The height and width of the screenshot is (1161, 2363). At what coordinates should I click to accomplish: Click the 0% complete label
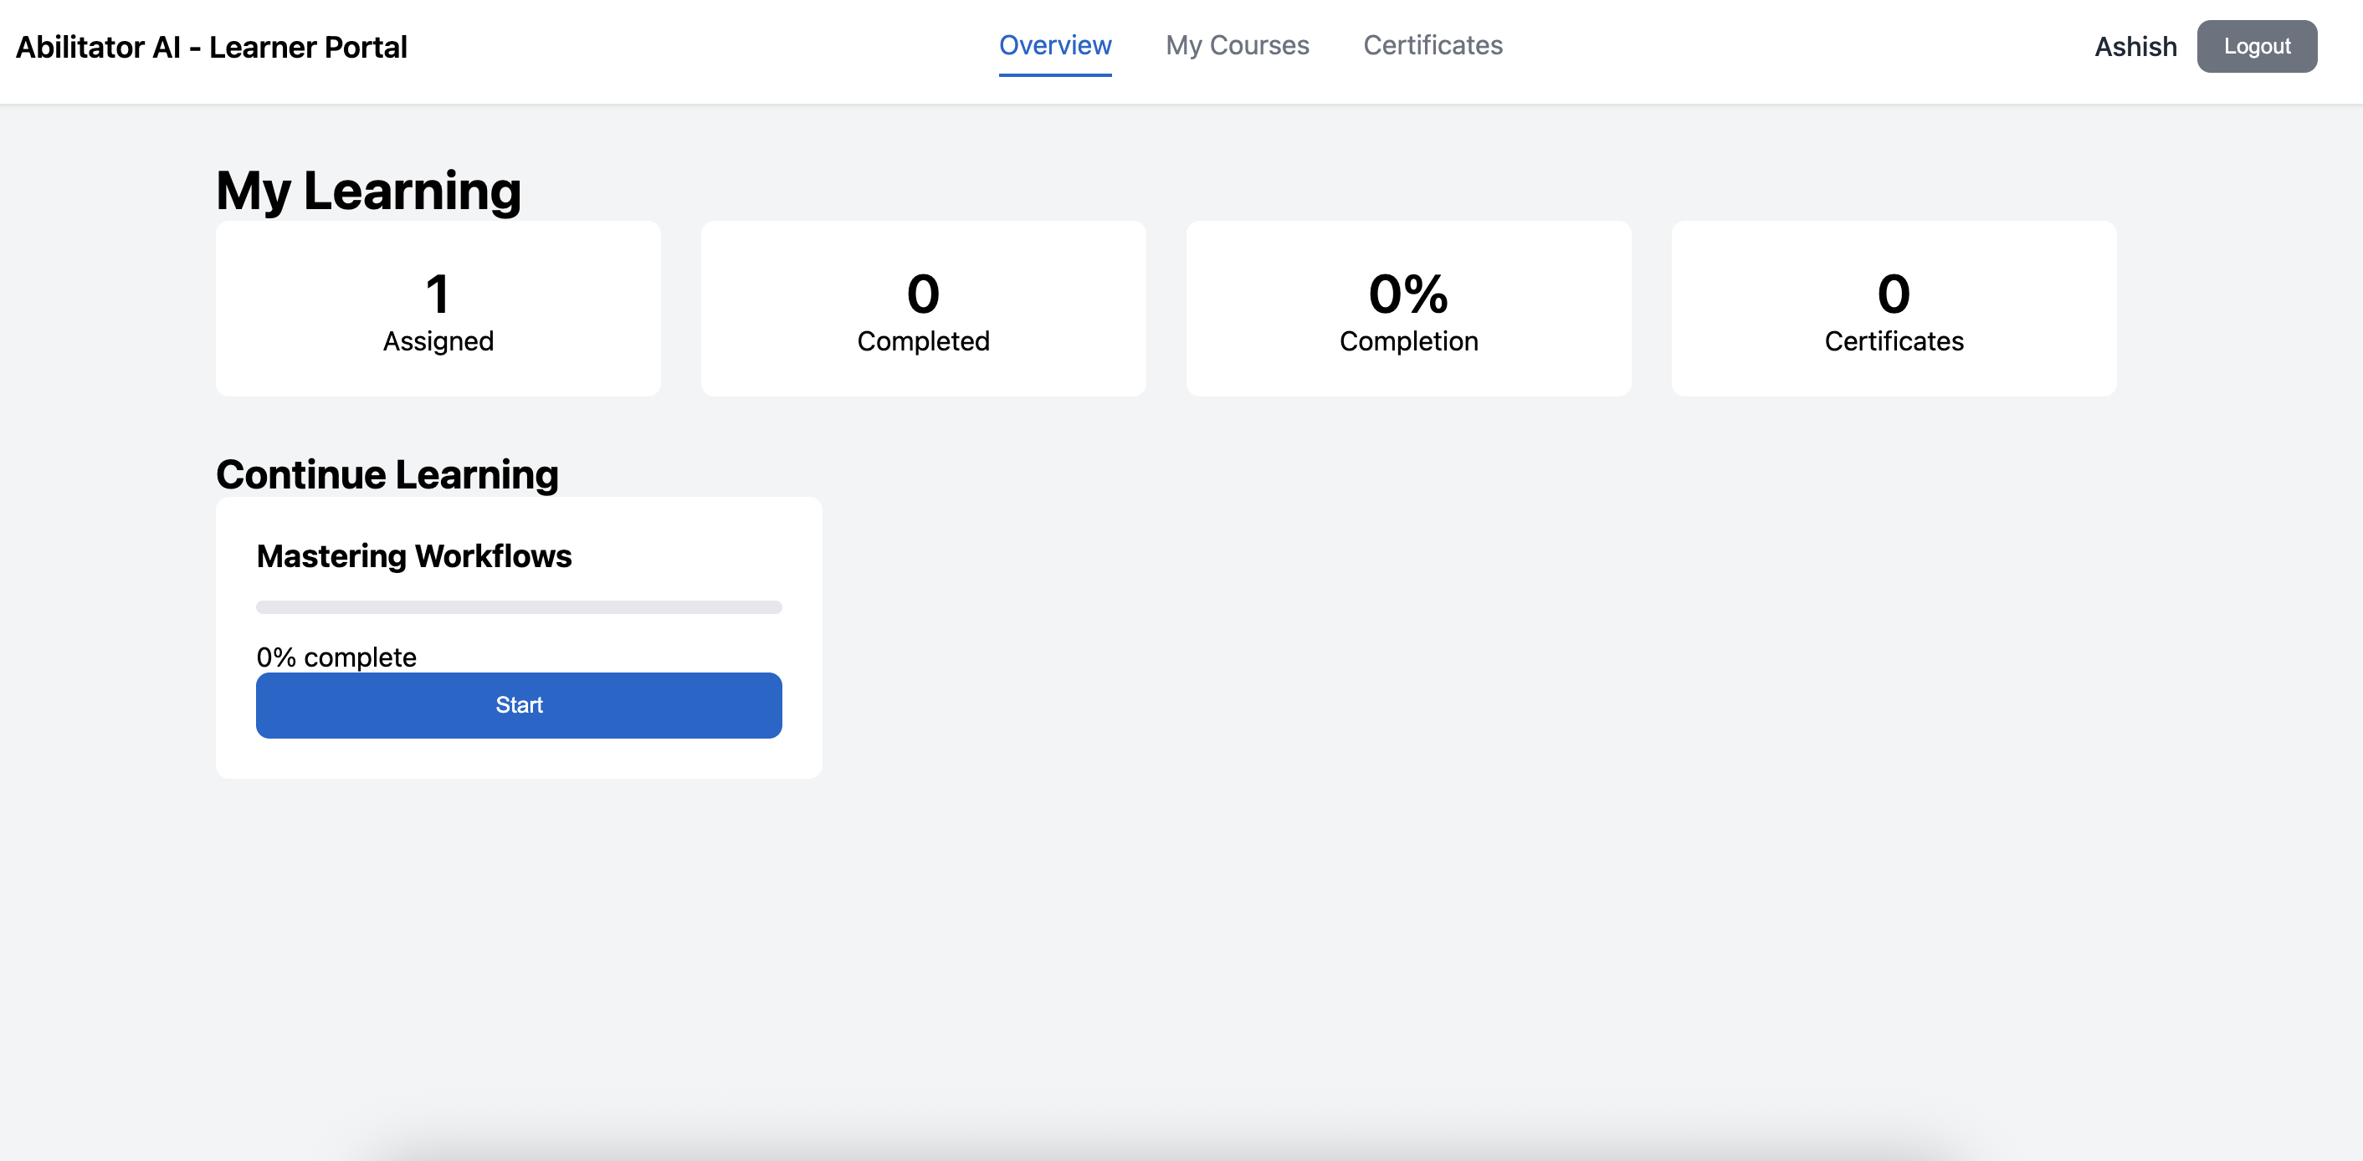click(336, 657)
